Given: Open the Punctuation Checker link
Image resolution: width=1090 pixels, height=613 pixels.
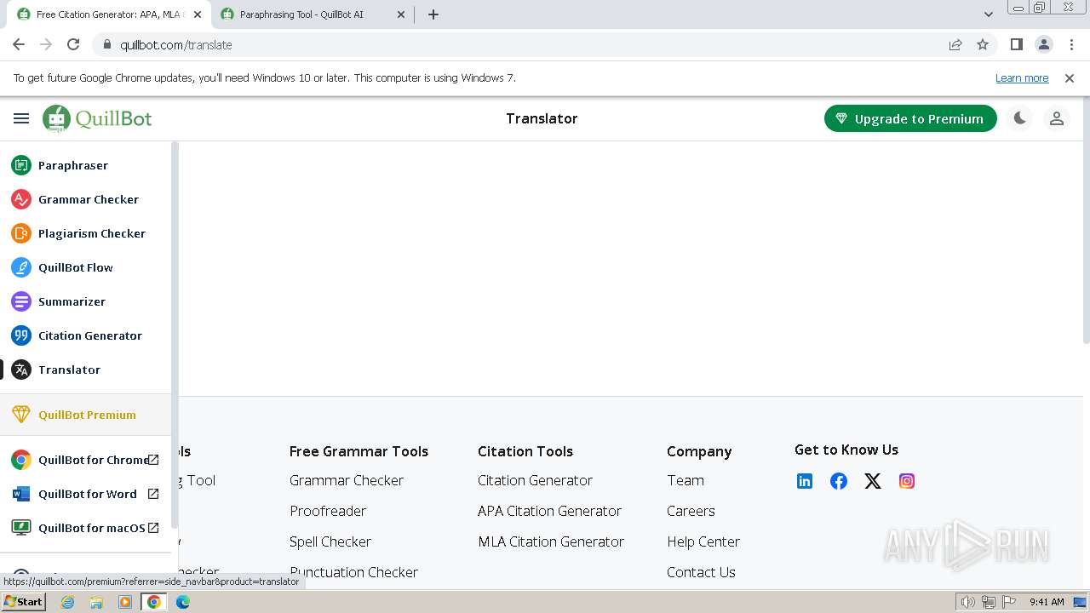Looking at the screenshot, I should point(353,572).
